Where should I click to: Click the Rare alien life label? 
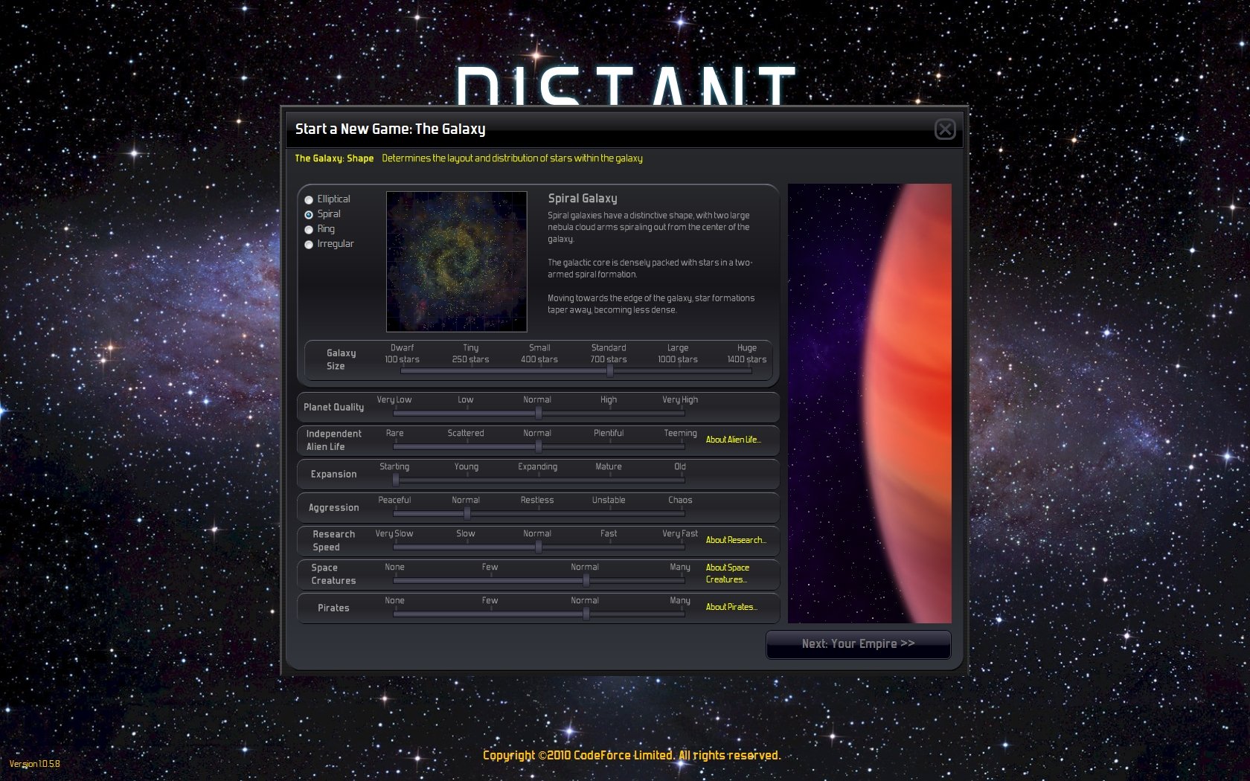point(395,434)
